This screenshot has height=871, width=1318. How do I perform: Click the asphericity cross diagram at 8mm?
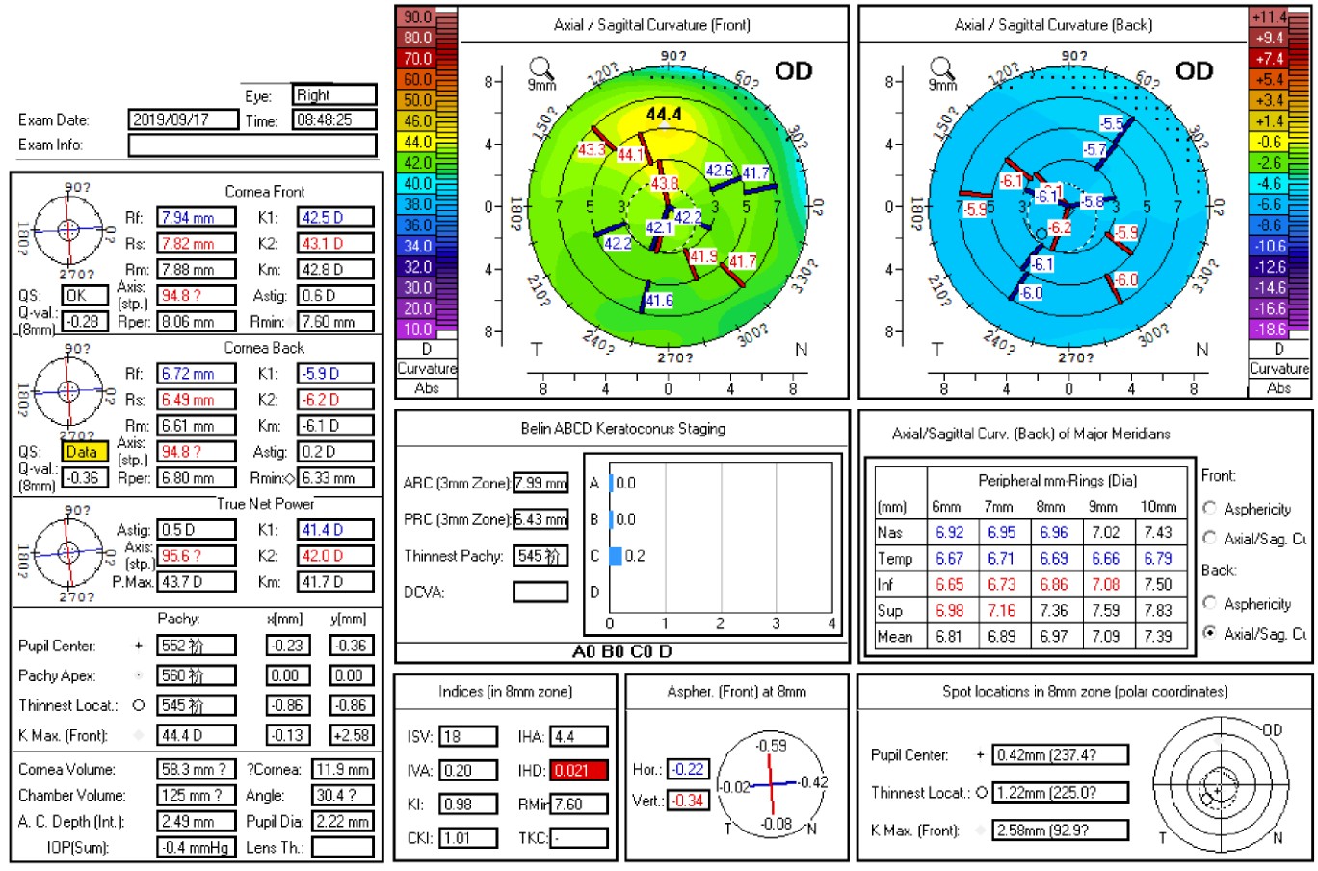(771, 784)
